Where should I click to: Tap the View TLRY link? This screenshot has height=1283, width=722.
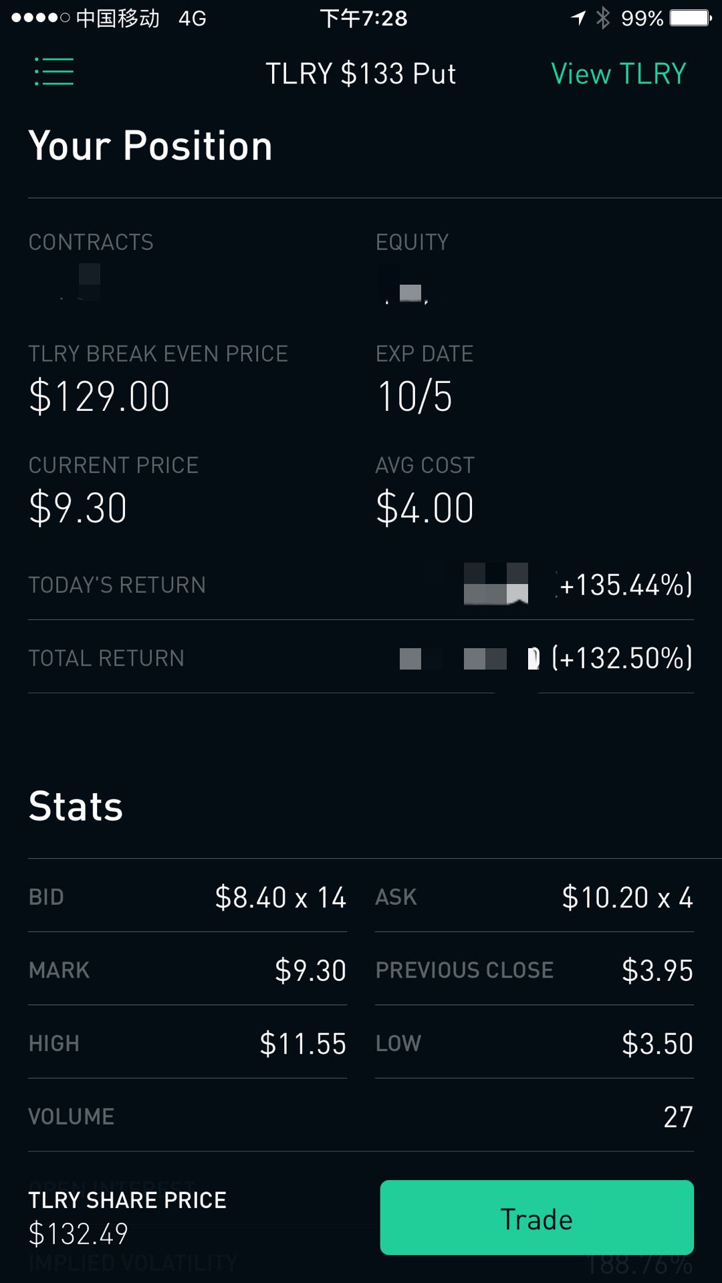click(x=618, y=74)
